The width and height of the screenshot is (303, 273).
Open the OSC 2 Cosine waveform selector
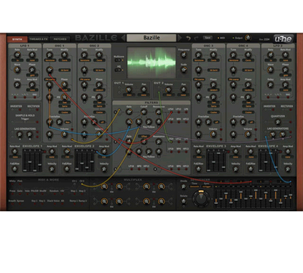[100, 113]
